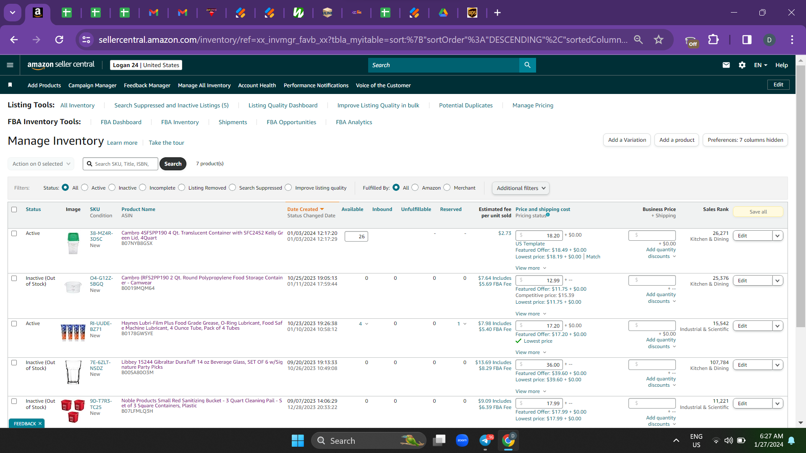Viewport: 806px width, 453px height.
Task: Click the browser back arrow
Action: 14,39
